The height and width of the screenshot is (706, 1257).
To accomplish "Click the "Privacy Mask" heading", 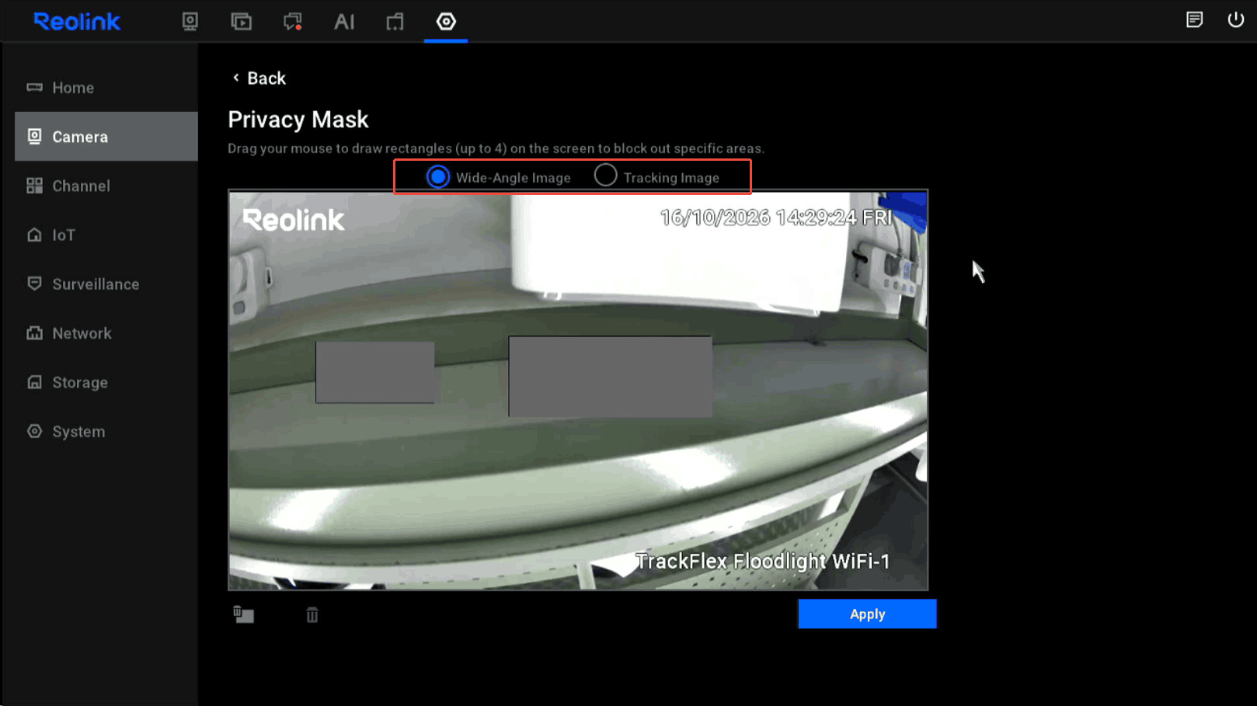I will [x=298, y=120].
